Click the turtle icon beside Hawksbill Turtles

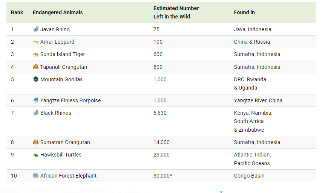point(36,155)
